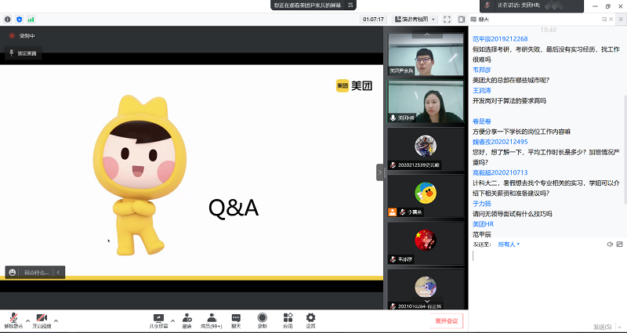This screenshot has width=627, height=333.
Task: Turn on the camera video icon
Action: click(x=42, y=318)
